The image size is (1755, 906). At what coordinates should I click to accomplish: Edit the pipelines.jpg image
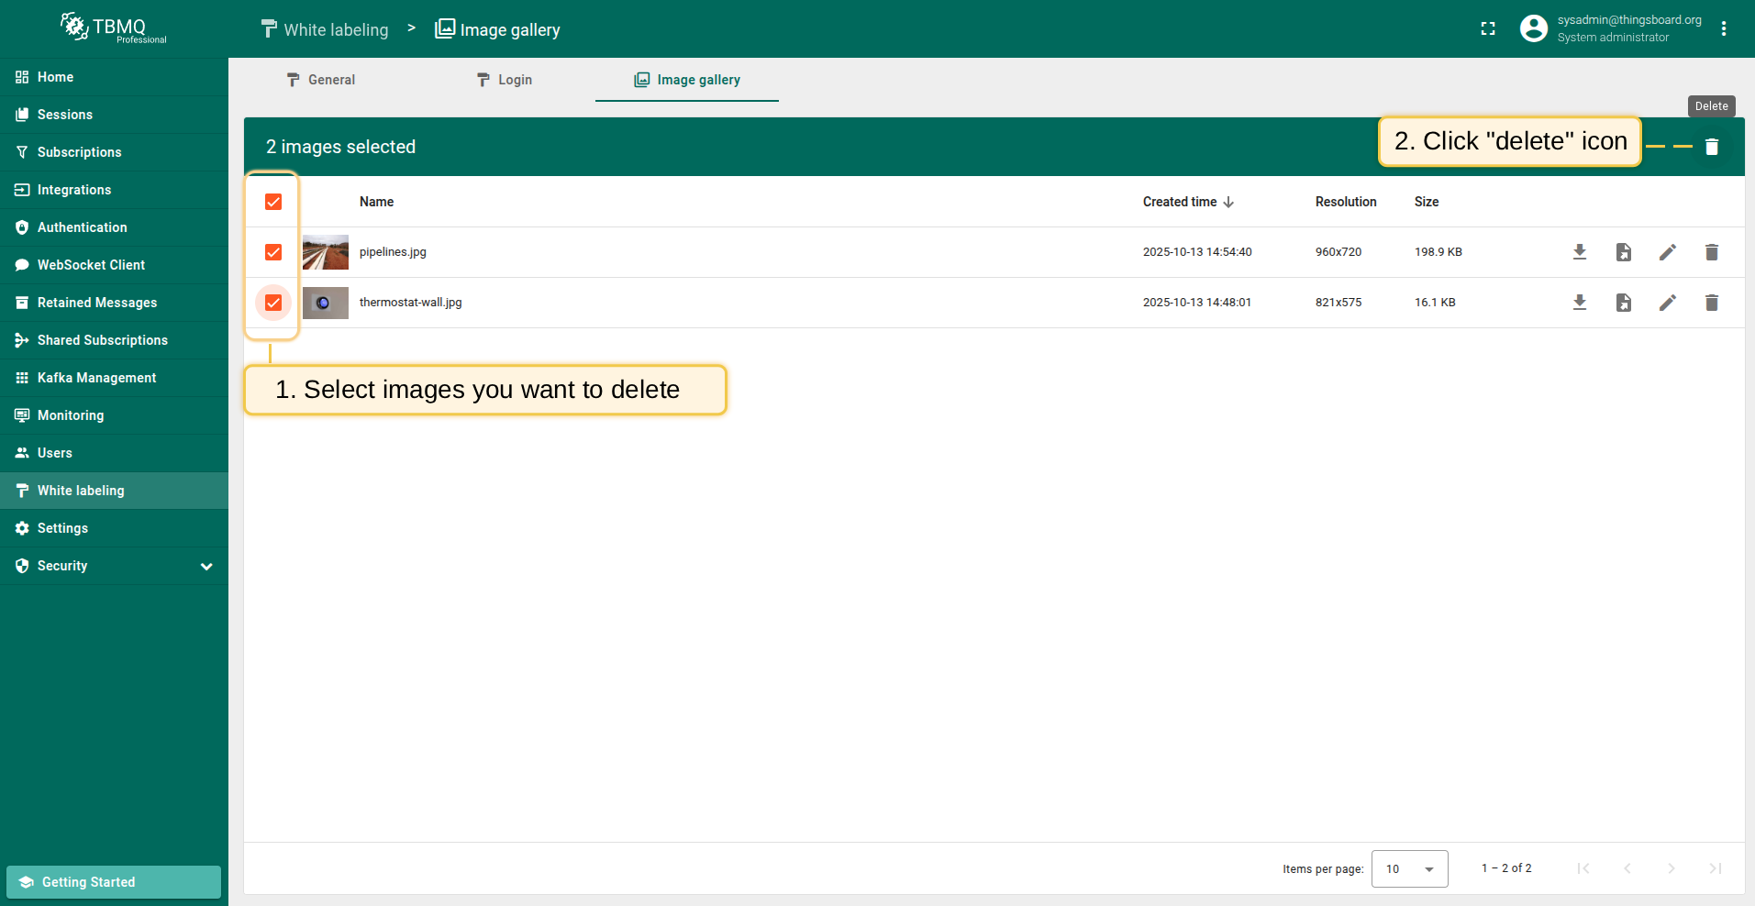click(1667, 252)
